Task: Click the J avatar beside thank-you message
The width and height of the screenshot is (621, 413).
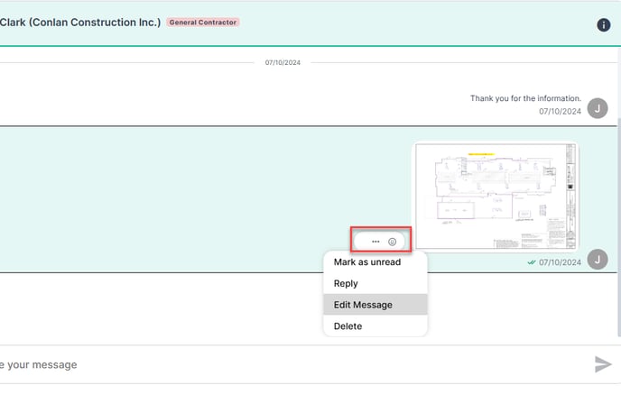Action: coord(597,109)
